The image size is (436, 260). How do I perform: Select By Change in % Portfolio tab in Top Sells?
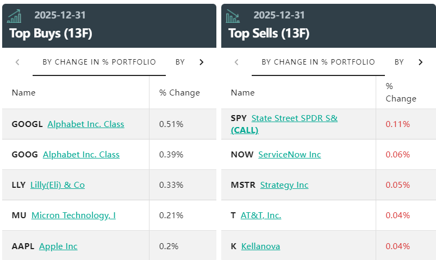(318, 62)
